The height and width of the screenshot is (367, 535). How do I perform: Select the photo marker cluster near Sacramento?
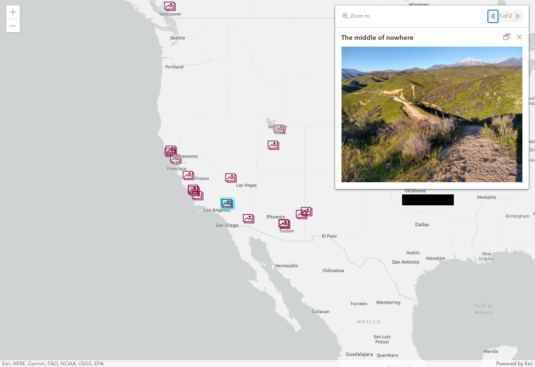pos(171,151)
